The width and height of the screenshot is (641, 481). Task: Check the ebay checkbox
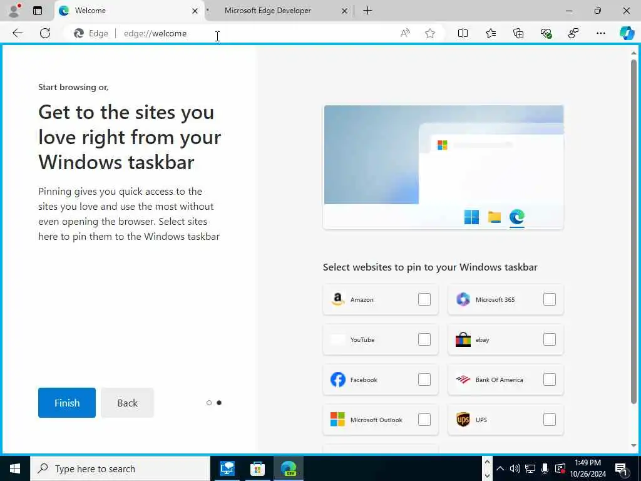(550, 339)
